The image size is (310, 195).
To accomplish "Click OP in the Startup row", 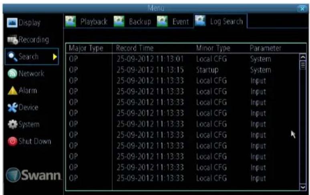I will pos(73,70).
